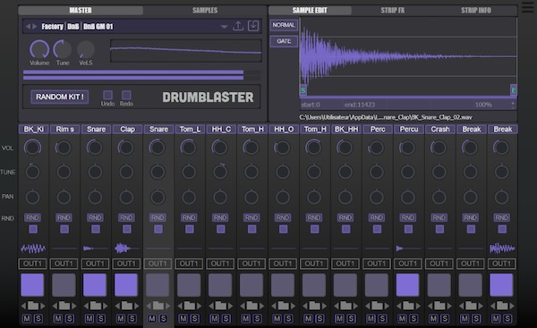Open OUT1 output dropdown on HH_O strip

[283, 264]
